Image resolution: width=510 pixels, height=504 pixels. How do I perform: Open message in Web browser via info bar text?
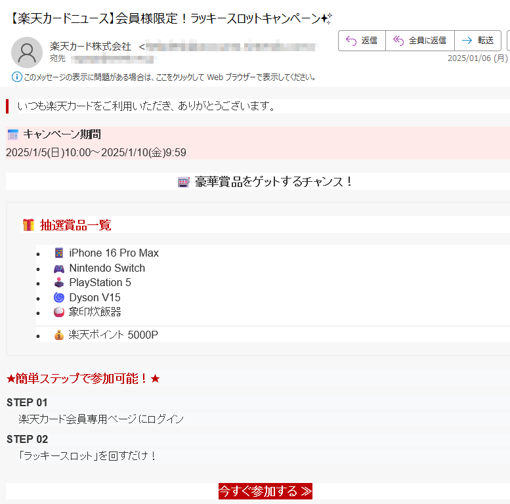[x=169, y=77]
